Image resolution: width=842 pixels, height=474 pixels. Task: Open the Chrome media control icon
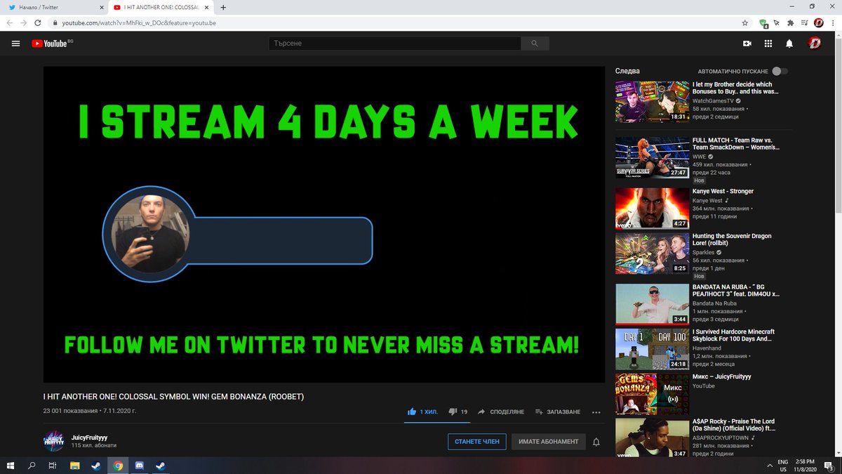pos(804,22)
